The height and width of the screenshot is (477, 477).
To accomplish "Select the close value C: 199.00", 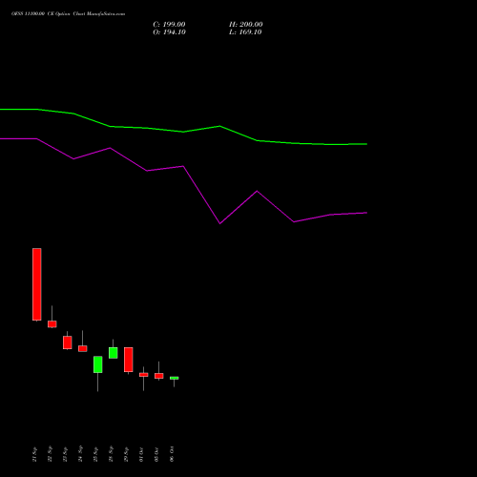I will 169,25.
